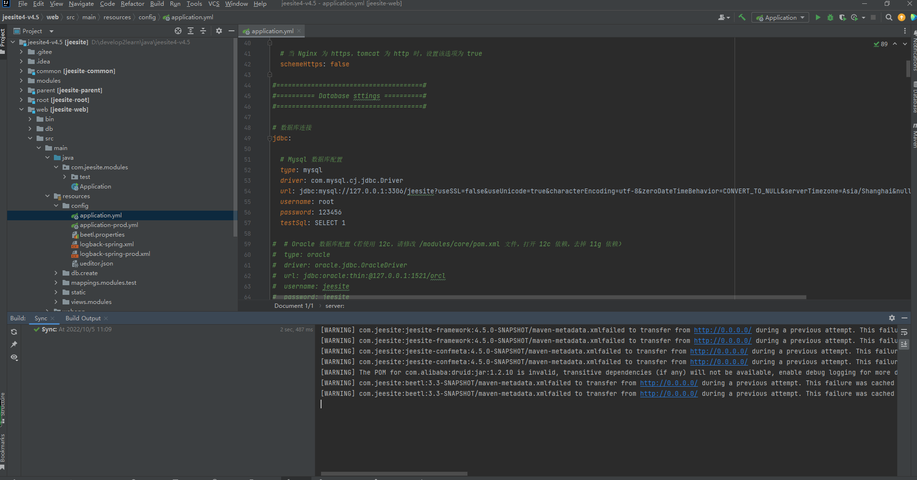
Task: Click the server: breadcrumb below the editor
Action: point(335,306)
